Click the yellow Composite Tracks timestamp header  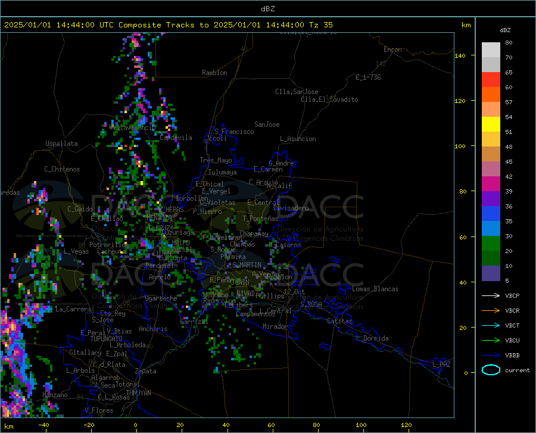168,25
